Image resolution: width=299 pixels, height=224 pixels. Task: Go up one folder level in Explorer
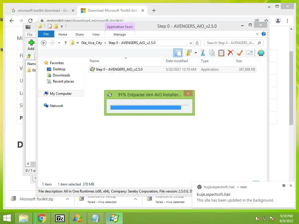[66, 43]
